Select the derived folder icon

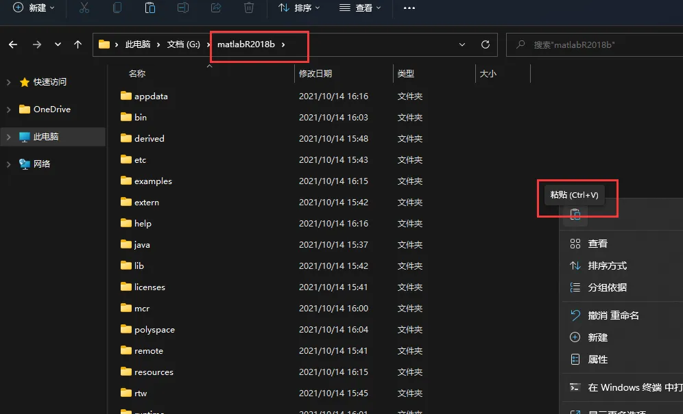click(x=126, y=138)
